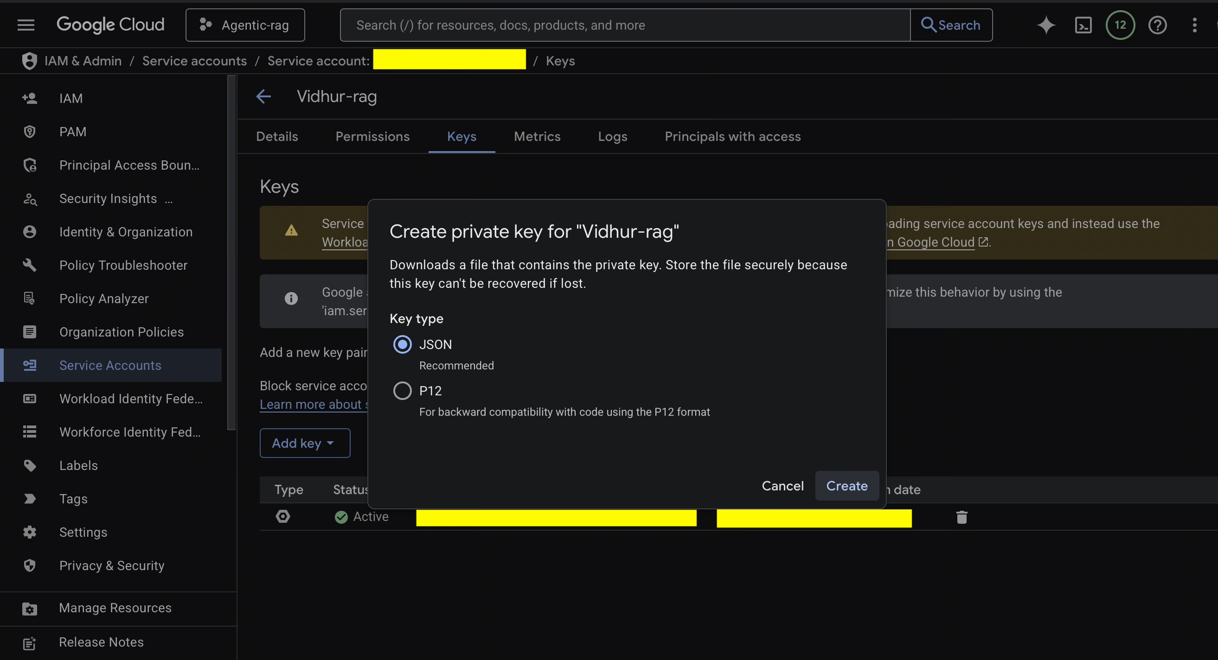Open the three-dot overflow menu
Image resolution: width=1218 pixels, height=660 pixels.
(x=1194, y=25)
